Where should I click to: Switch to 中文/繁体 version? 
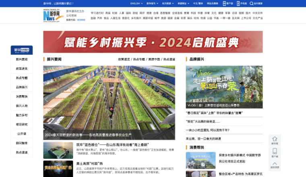[x=198, y=3]
